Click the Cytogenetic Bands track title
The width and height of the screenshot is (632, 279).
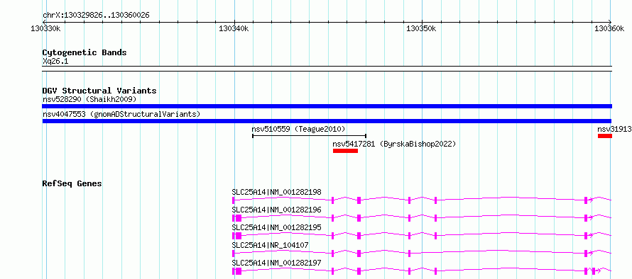click(x=85, y=52)
